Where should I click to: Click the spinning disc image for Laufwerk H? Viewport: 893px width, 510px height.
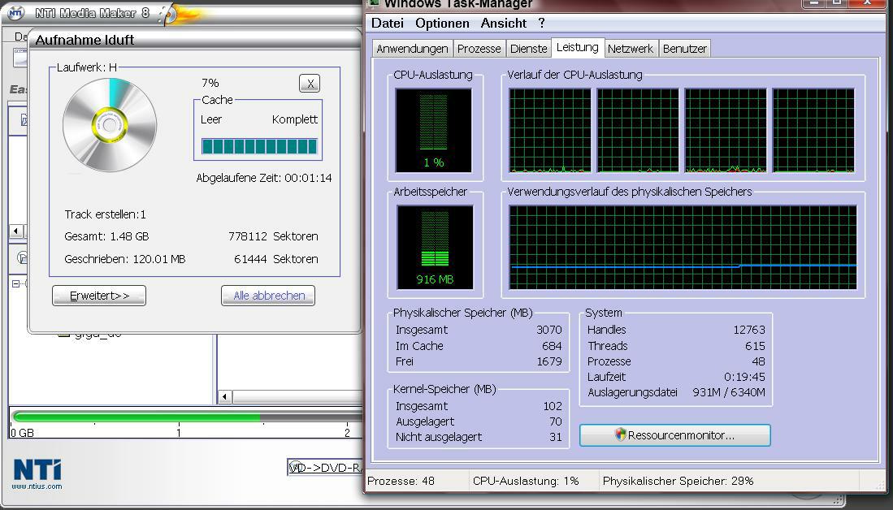point(110,124)
